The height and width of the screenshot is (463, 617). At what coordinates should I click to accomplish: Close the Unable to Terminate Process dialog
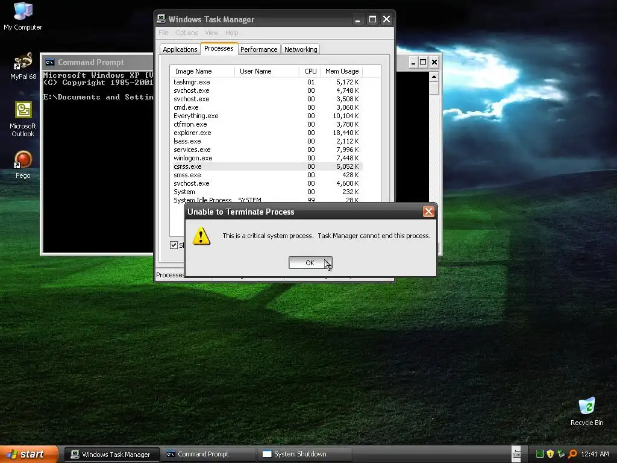(428, 212)
